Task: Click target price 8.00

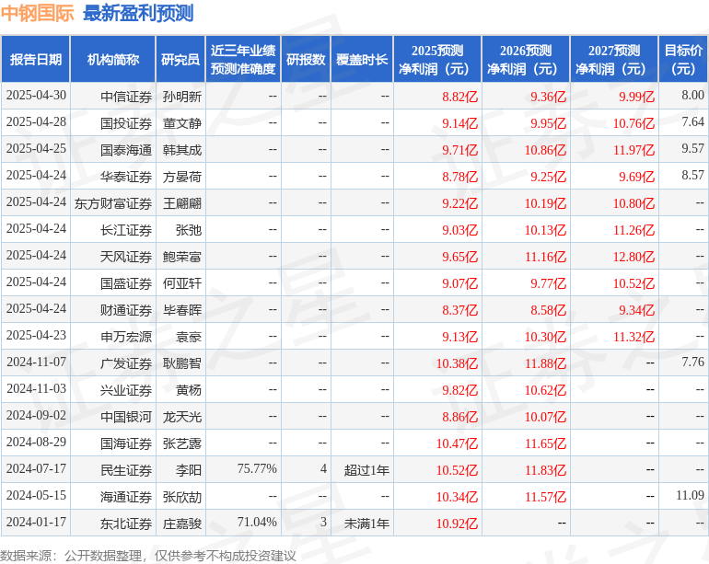Action: [x=692, y=96]
